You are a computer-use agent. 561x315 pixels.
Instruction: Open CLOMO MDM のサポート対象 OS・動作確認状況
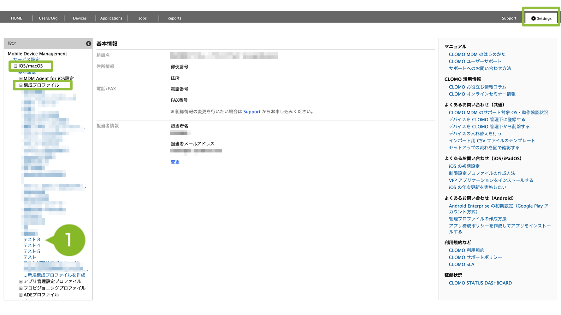click(499, 112)
